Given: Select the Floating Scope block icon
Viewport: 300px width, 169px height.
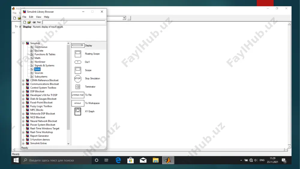Looking at the screenshot, I should 78,54.
